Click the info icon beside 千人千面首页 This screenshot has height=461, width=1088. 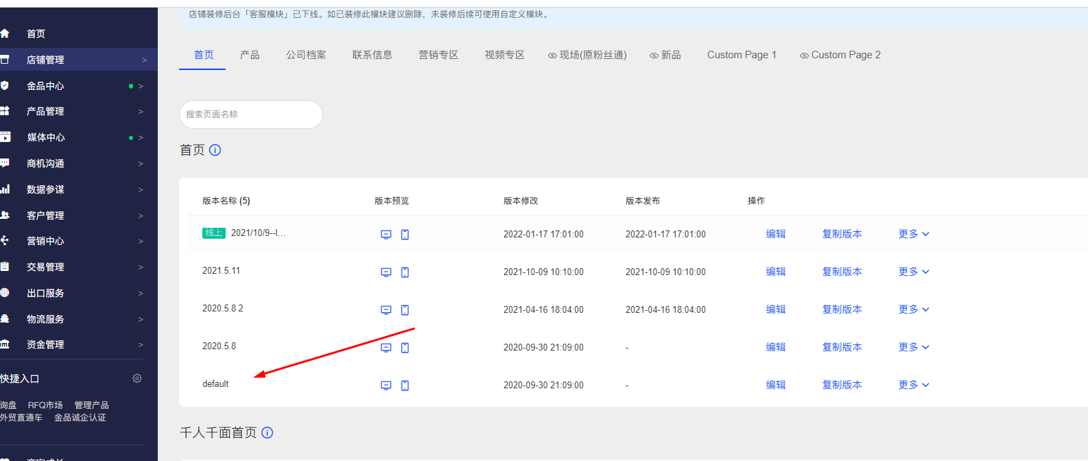point(268,433)
